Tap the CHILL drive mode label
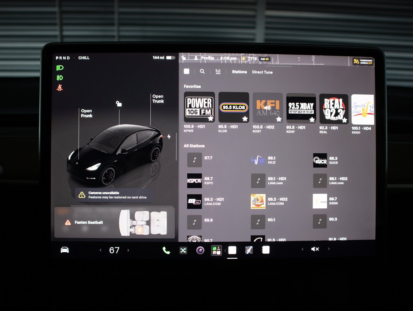The width and height of the screenshot is (413, 311). click(x=84, y=58)
